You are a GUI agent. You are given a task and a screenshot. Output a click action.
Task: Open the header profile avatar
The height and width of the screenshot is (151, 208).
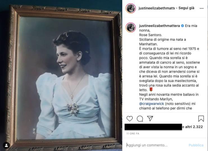(131, 8)
